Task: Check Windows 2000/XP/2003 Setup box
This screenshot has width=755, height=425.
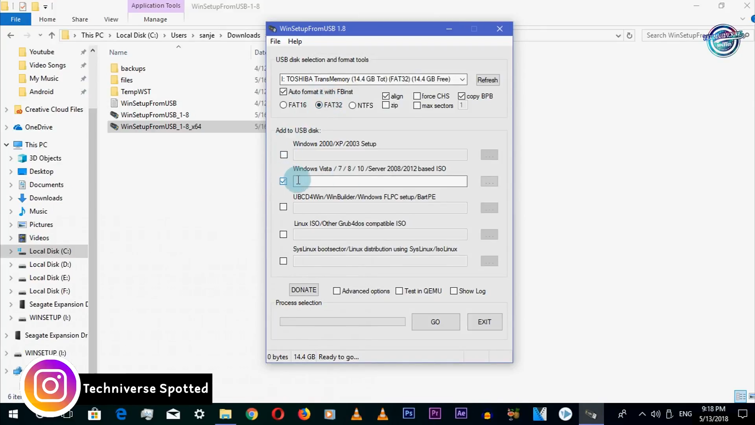Action: [x=284, y=155]
